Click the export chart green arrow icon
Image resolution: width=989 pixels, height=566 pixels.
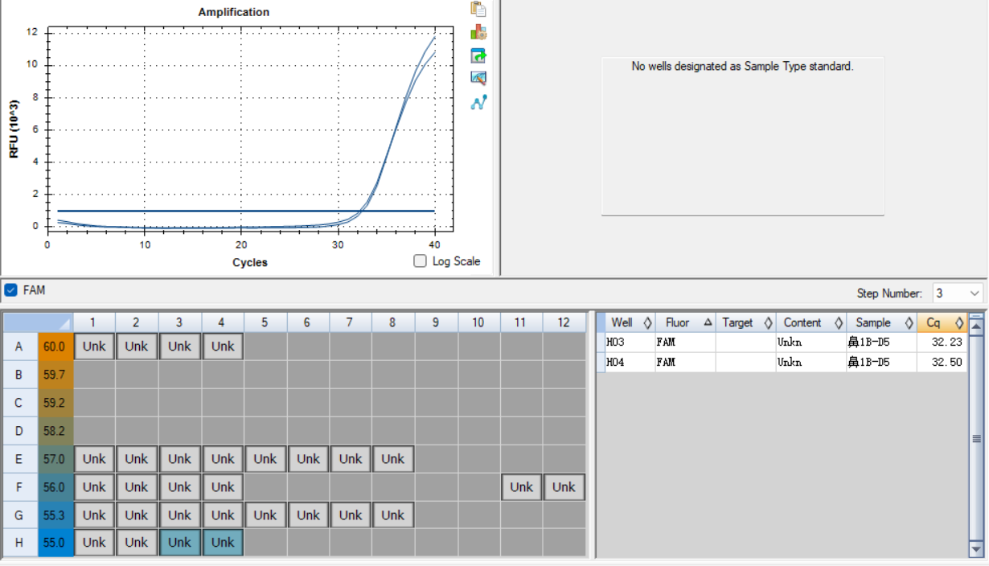pos(478,55)
